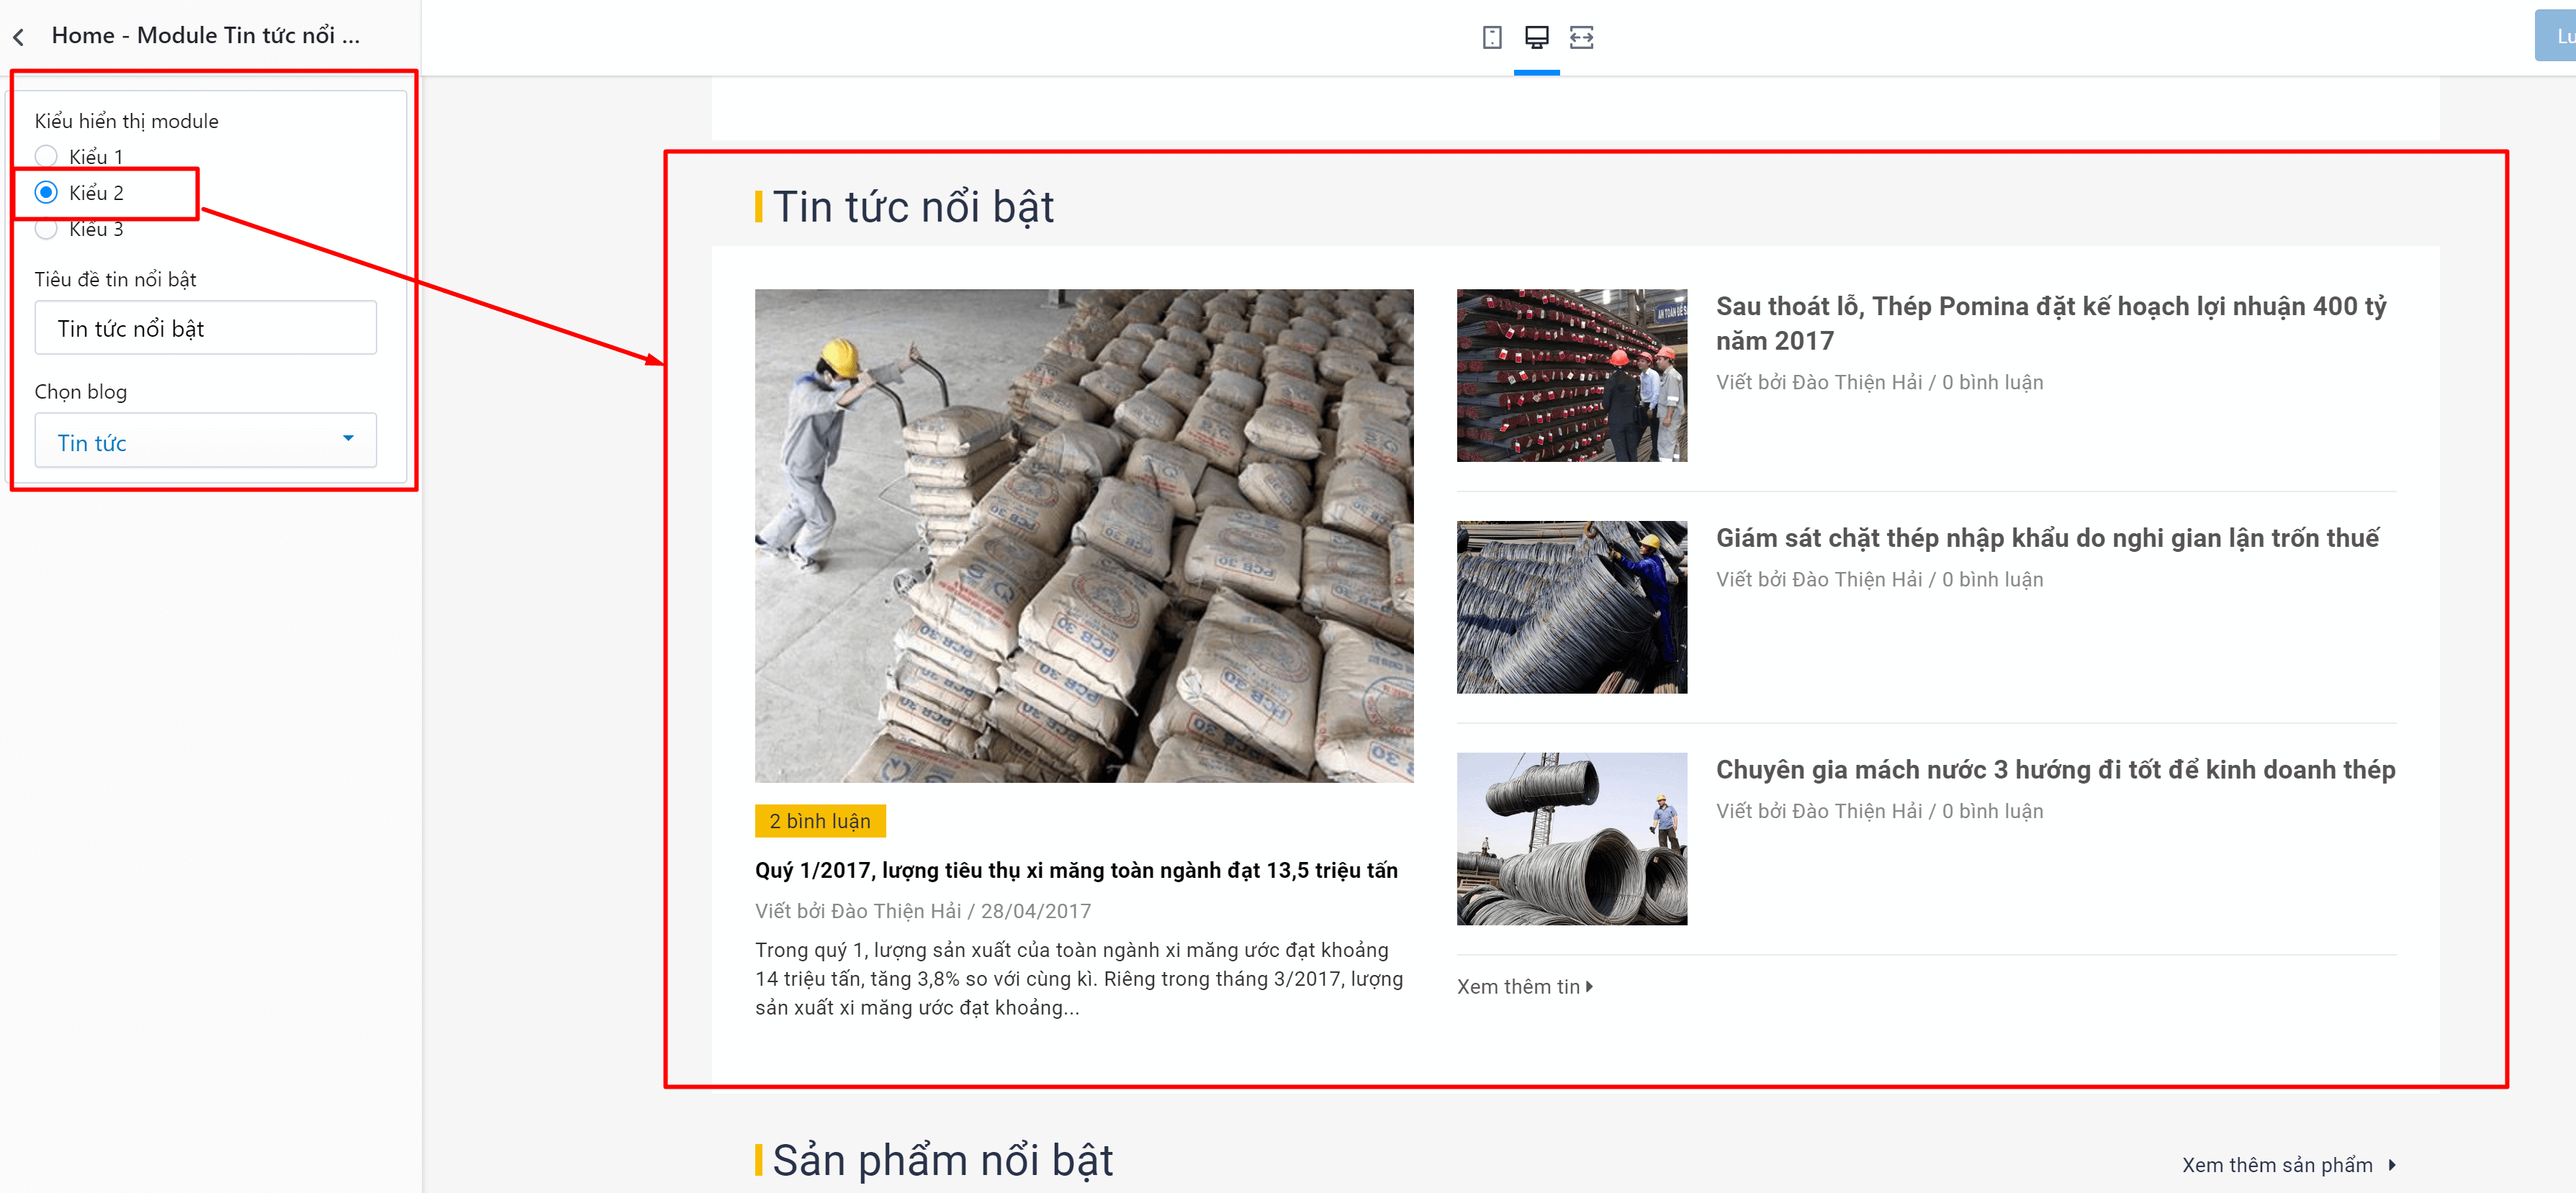2576x1193 pixels.
Task: Switch to mobile preview icon
Action: [1491, 37]
